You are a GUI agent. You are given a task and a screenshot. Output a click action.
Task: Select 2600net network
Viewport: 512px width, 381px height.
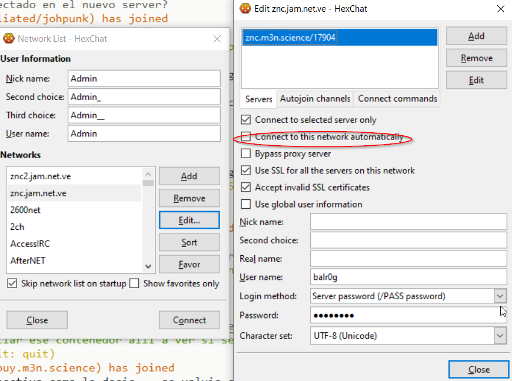74,210
